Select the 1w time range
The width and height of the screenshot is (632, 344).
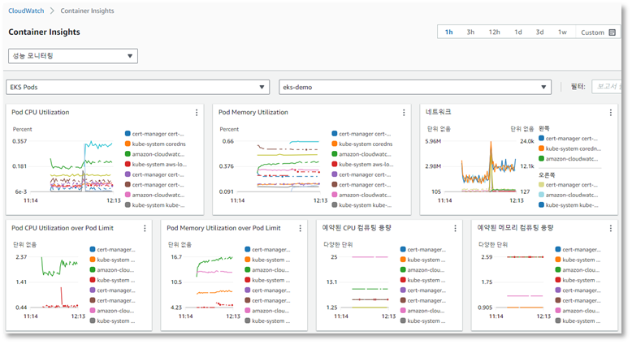click(562, 32)
